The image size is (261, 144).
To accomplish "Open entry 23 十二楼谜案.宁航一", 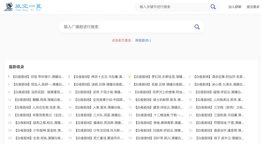I will [x=160, y=115].
